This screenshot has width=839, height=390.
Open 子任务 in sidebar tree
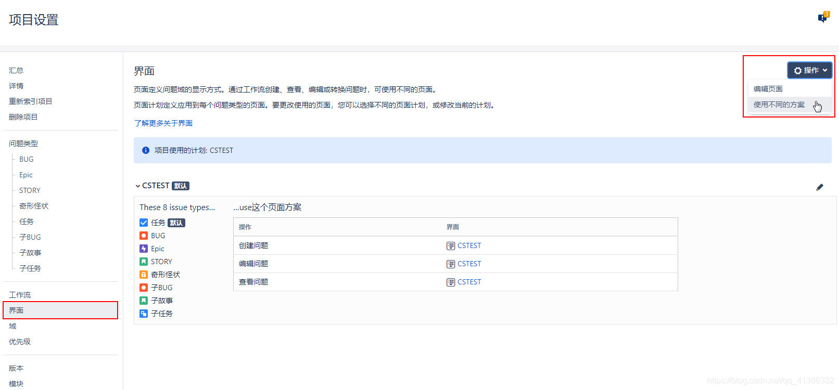tap(30, 268)
